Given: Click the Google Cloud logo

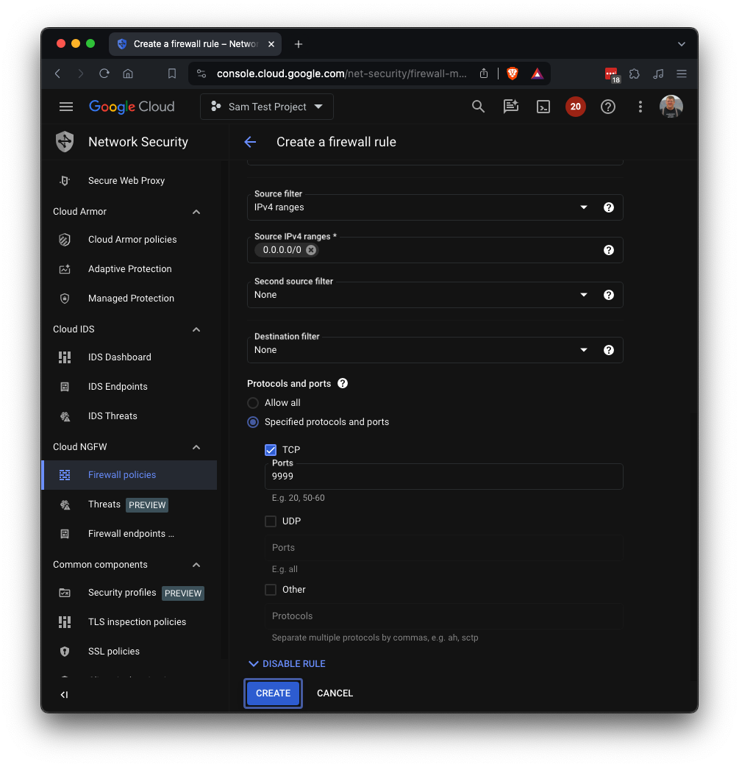Looking at the screenshot, I should 132,107.
